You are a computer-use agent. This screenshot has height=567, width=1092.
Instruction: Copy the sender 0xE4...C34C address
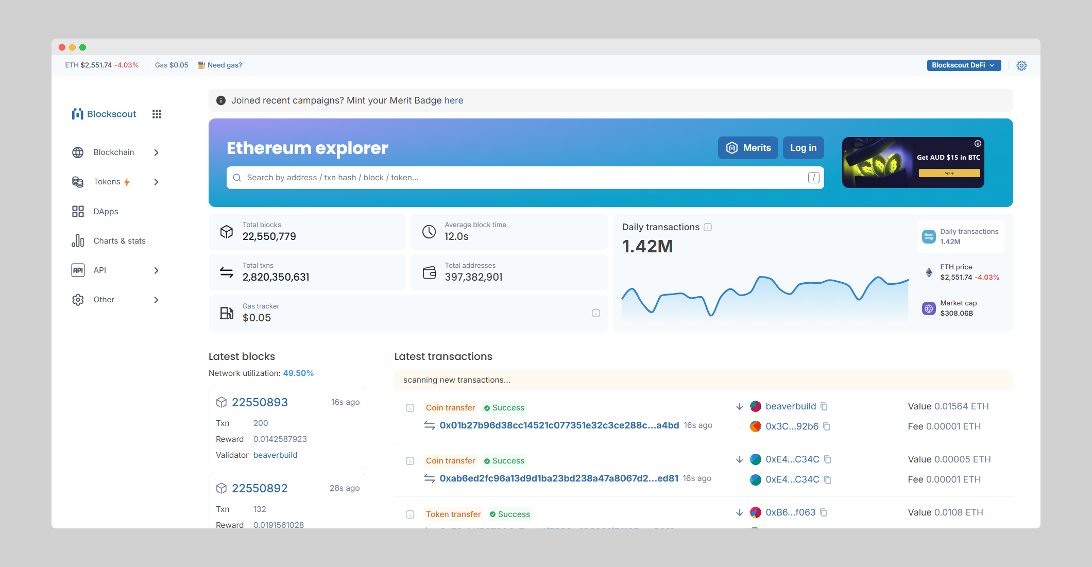click(x=827, y=459)
